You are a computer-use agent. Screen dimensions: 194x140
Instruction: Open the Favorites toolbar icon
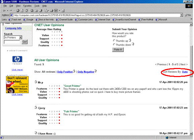[x=36, y=11]
